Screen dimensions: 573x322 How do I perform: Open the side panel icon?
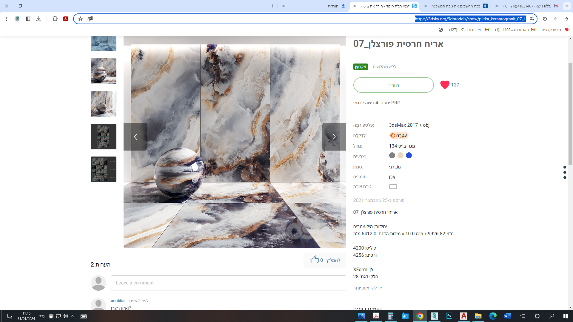point(28,19)
